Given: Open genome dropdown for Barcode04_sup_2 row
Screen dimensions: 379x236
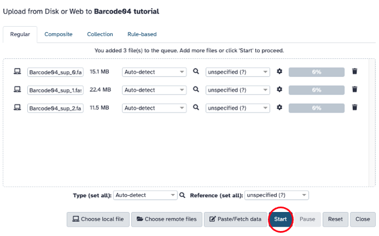Looking at the screenshot, I should [237, 108].
